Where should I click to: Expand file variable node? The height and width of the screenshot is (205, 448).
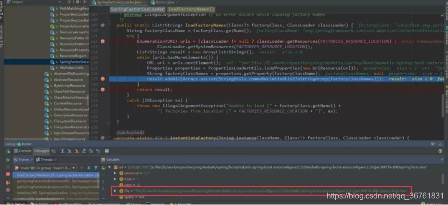coord(115,191)
